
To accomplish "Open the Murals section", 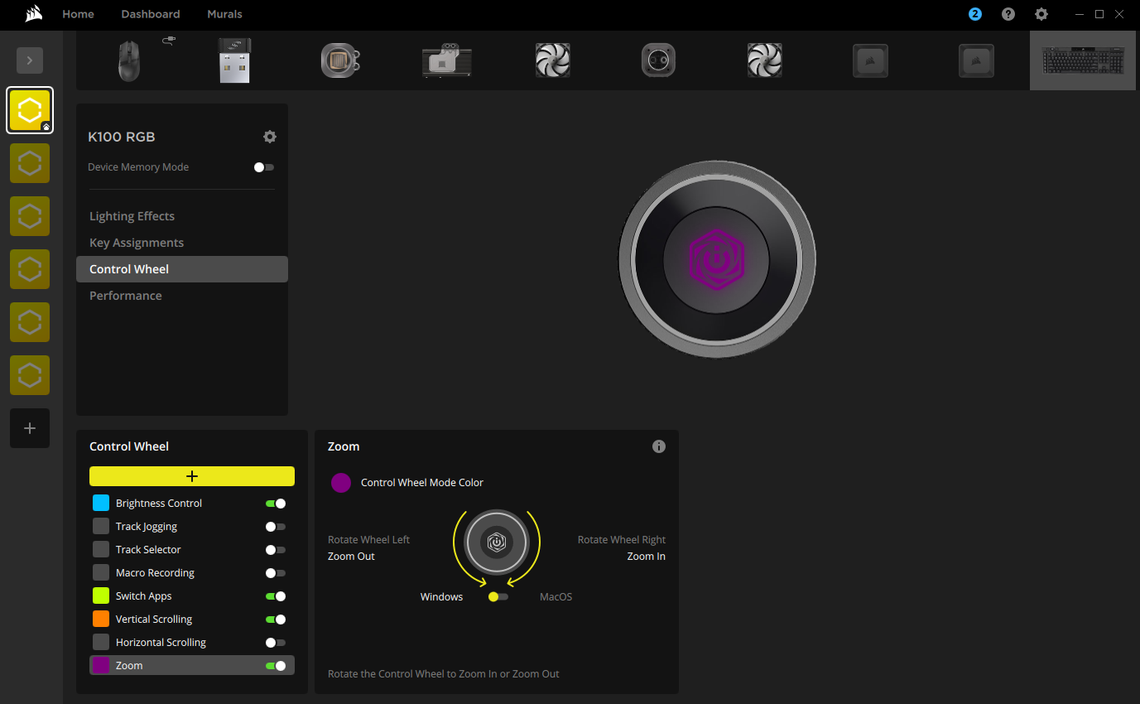I will (x=224, y=14).
